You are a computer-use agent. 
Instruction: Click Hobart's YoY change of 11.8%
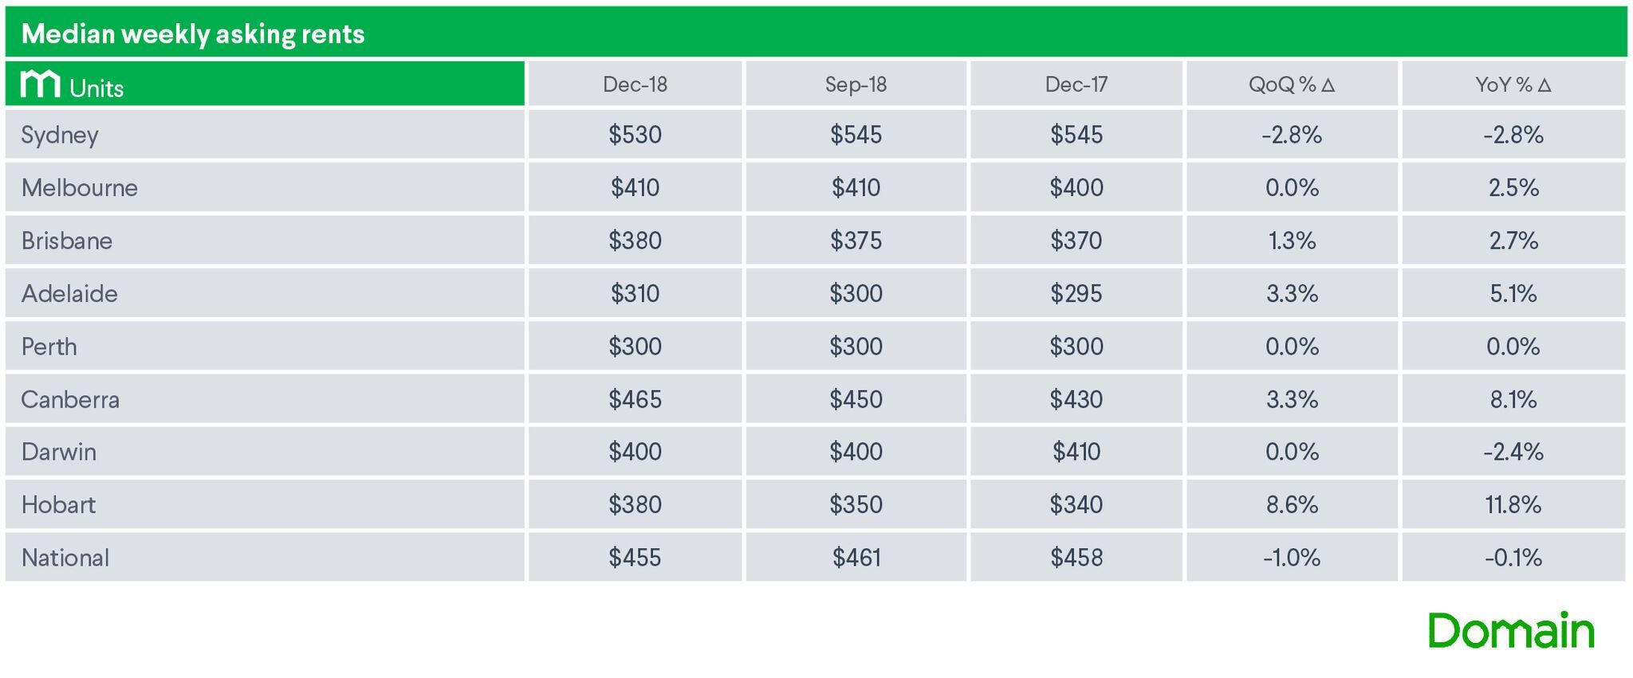click(x=1513, y=505)
